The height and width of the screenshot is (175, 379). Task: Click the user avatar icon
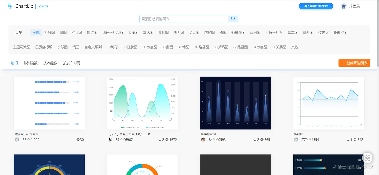point(344,6)
